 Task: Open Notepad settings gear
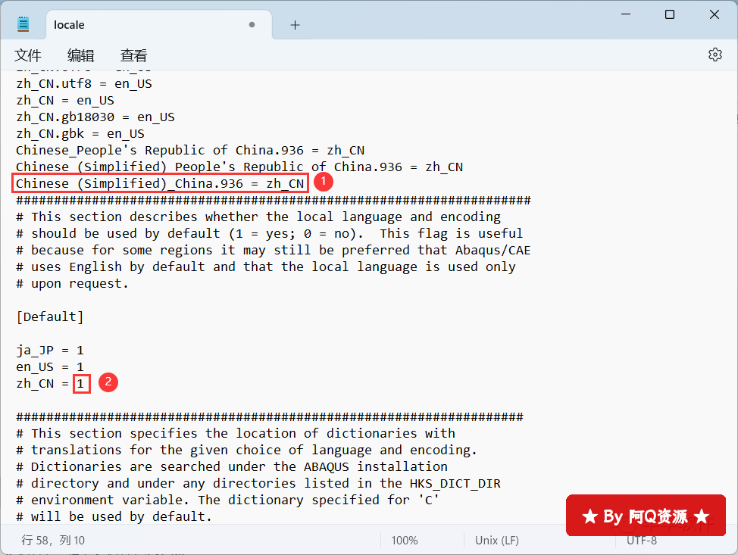click(715, 55)
